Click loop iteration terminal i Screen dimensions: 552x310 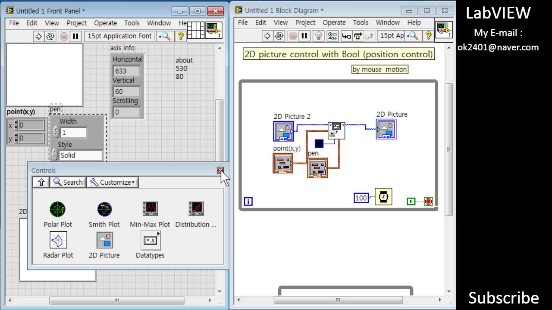click(x=248, y=201)
